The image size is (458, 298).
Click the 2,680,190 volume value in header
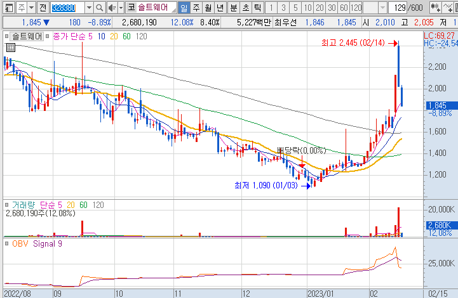pos(139,22)
